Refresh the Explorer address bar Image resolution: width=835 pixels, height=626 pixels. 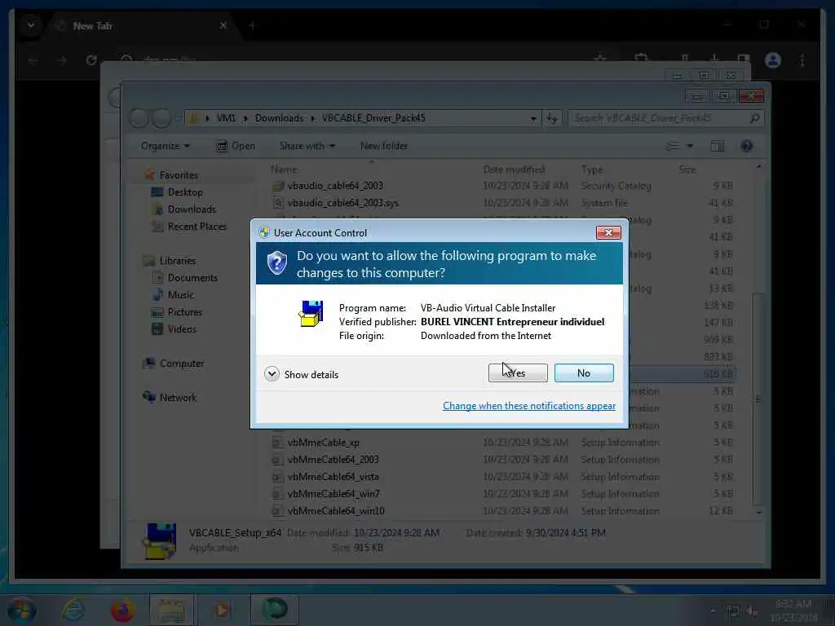552,118
